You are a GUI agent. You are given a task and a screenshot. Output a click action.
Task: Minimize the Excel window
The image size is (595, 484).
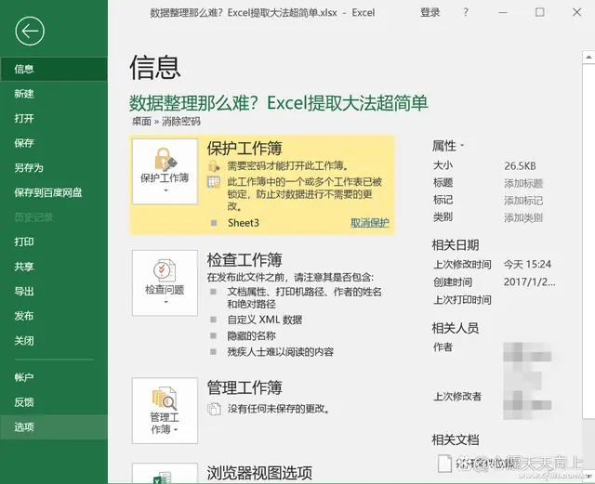click(x=503, y=12)
